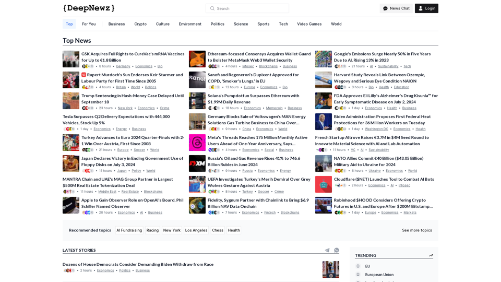Image resolution: width=501 pixels, height=282 pixels.
Task: Open OpenAI thumbnail for Apple observer story
Action: (x=71, y=205)
